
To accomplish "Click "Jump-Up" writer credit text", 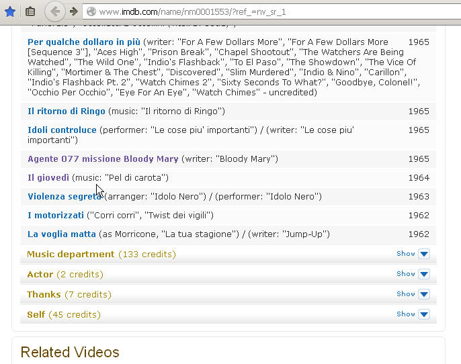I will (306, 234).
